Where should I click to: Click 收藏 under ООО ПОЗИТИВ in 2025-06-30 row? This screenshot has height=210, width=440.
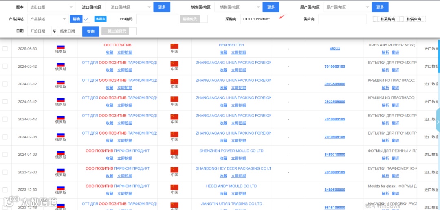click(x=110, y=52)
